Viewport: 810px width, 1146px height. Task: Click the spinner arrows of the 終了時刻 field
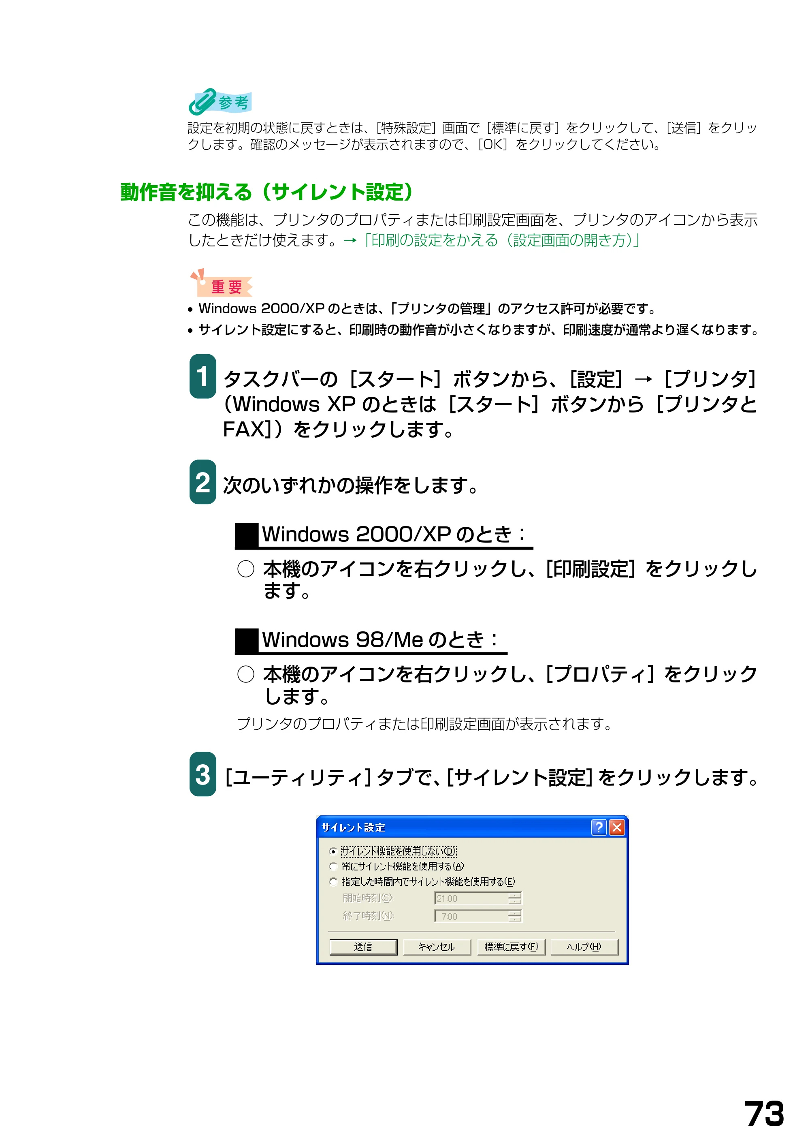(515, 916)
